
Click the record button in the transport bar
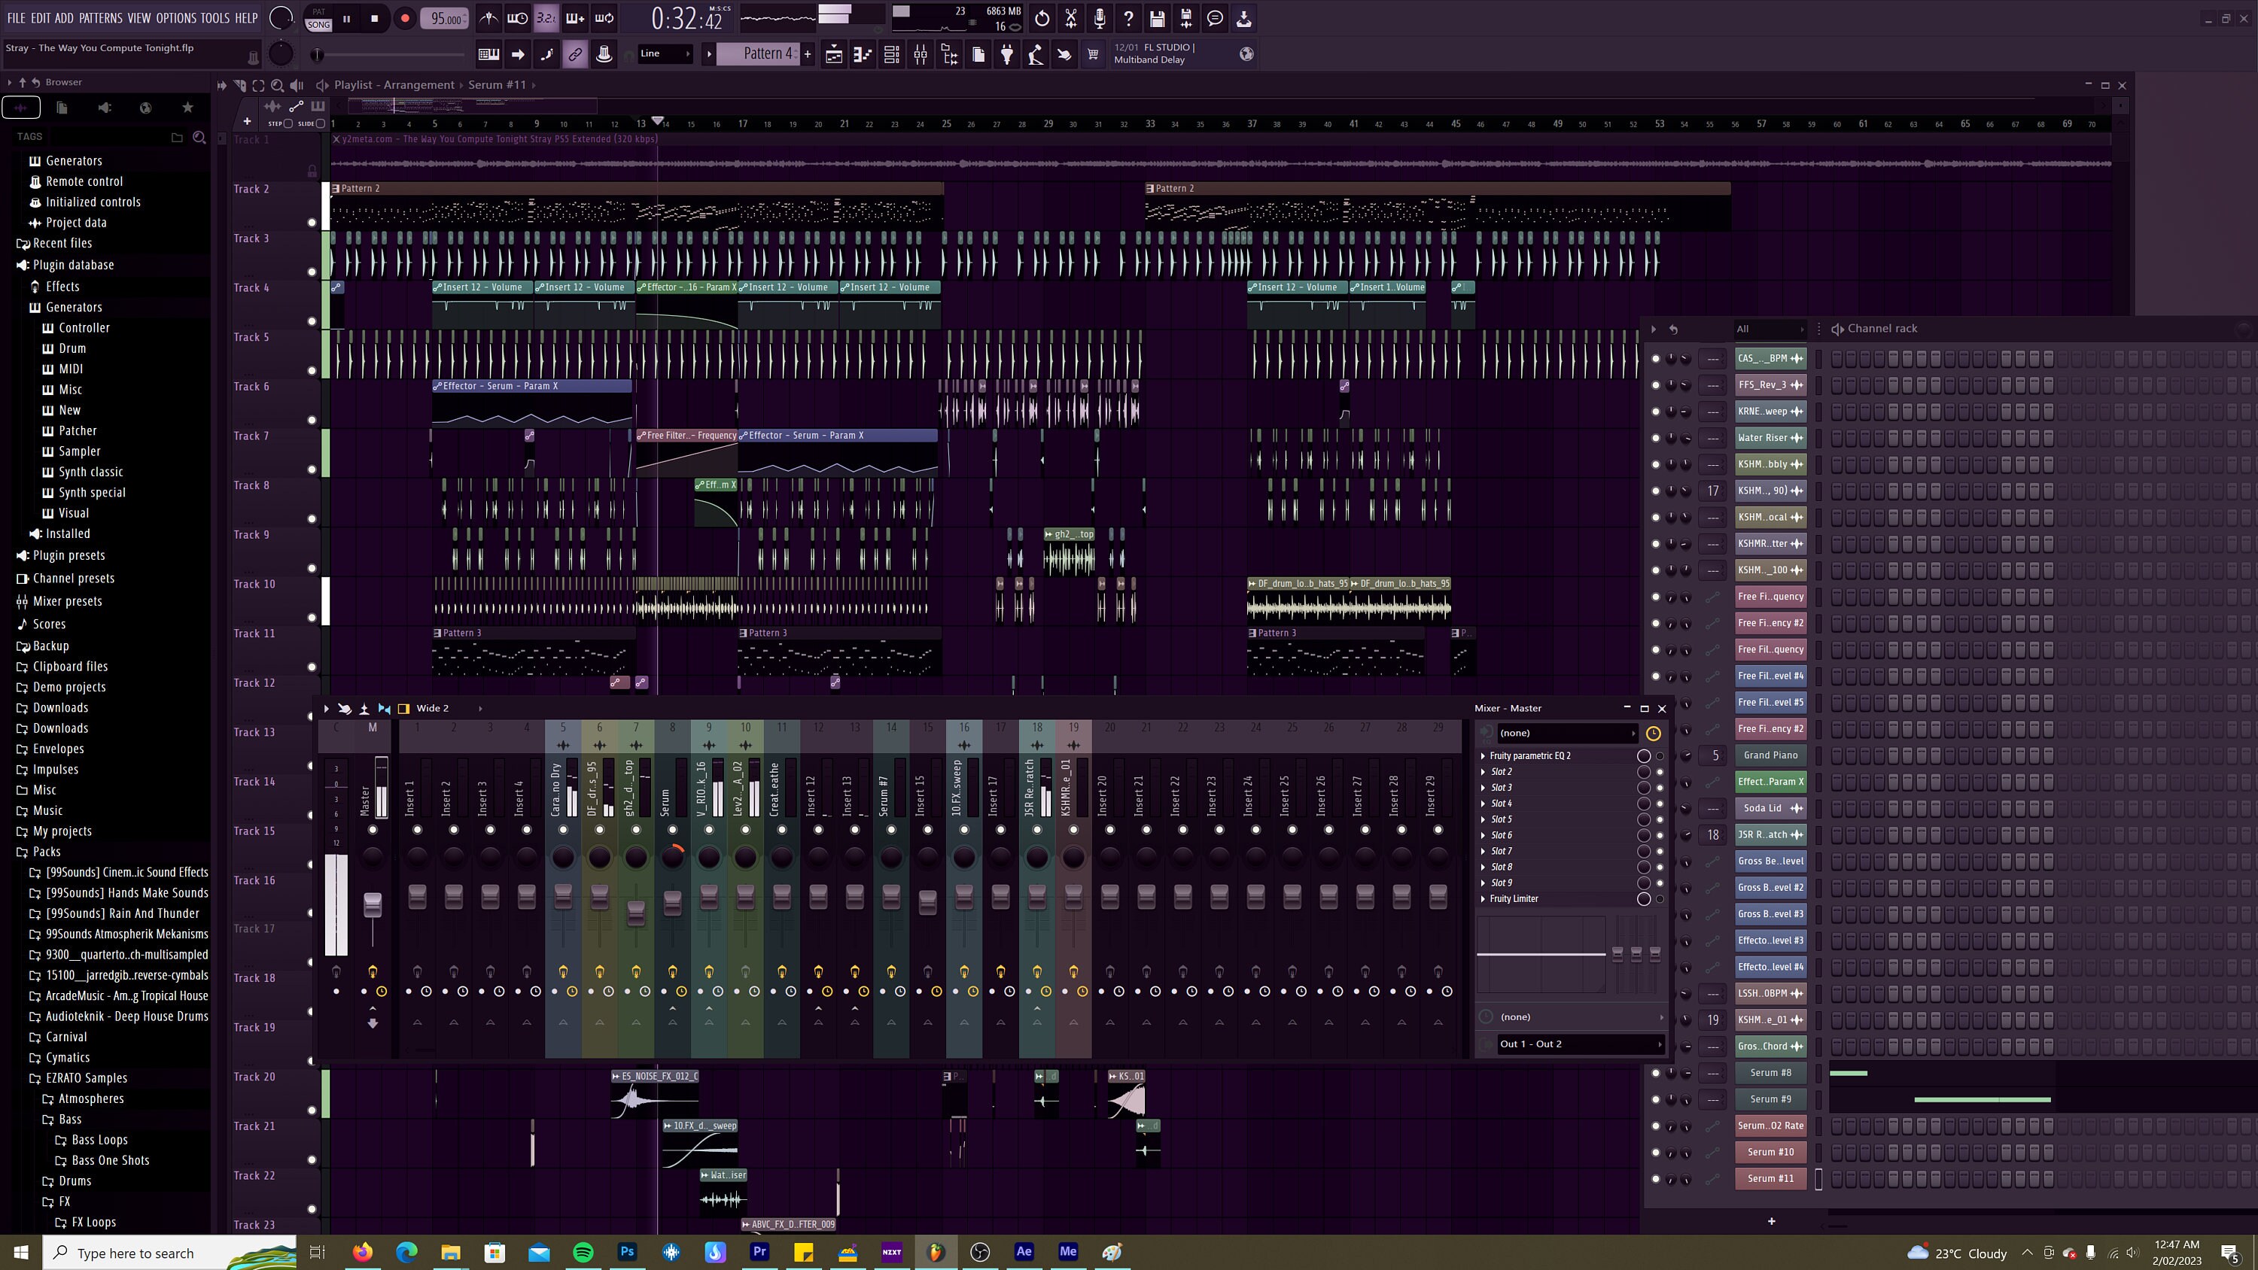403,17
